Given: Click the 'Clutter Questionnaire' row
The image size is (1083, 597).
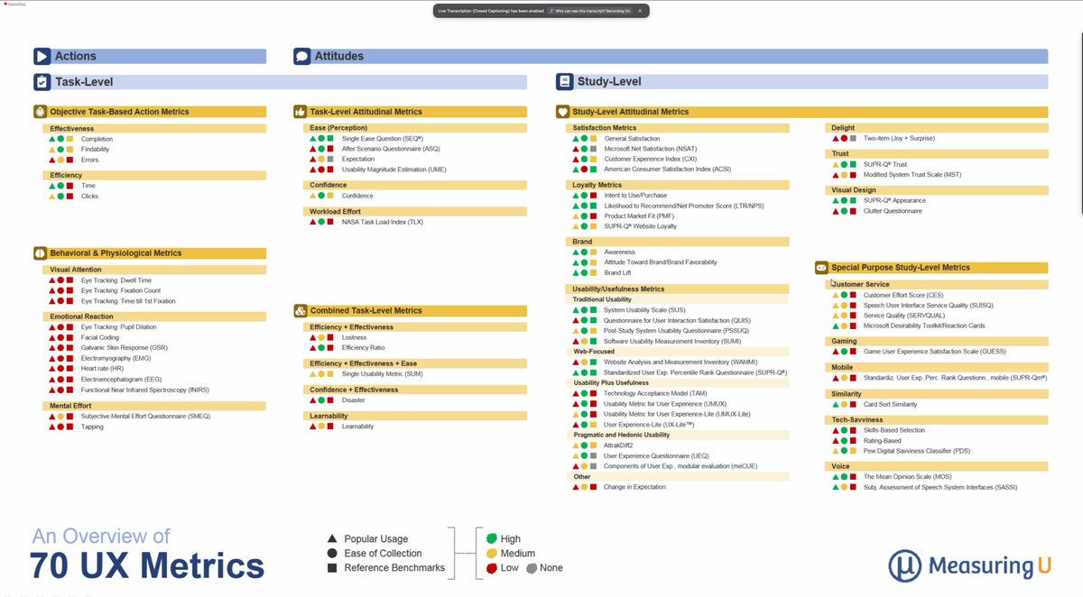Looking at the screenshot, I should click(877, 211).
